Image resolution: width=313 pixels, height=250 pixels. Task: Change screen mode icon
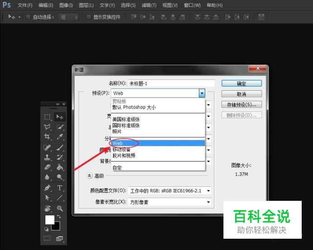[x=60, y=238]
